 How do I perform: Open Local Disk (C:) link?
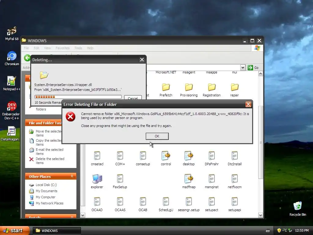coord(43,185)
